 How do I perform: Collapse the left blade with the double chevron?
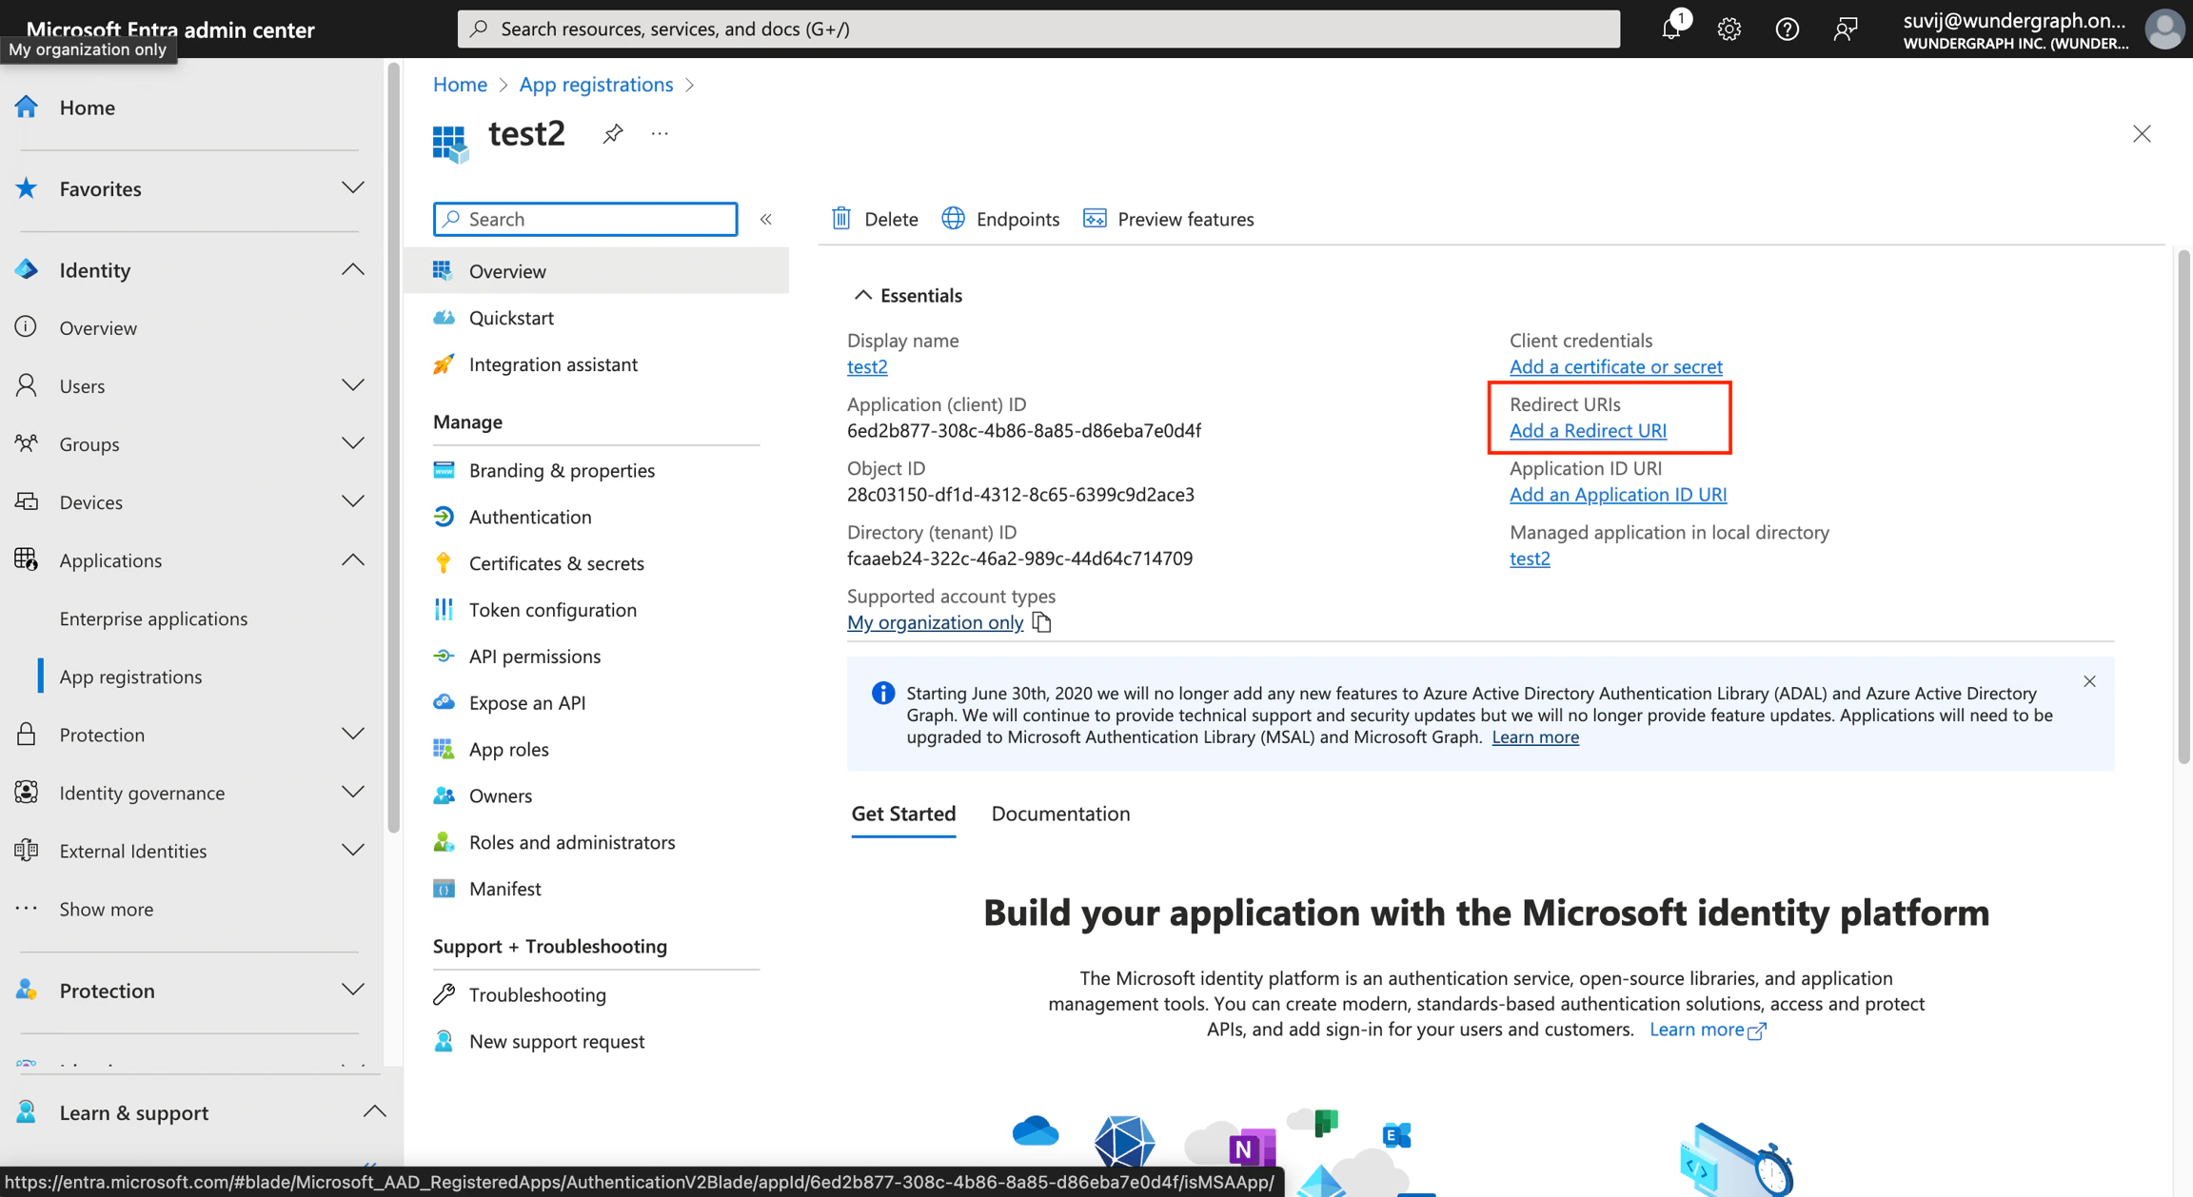pyautogui.click(x=766, y=218)
